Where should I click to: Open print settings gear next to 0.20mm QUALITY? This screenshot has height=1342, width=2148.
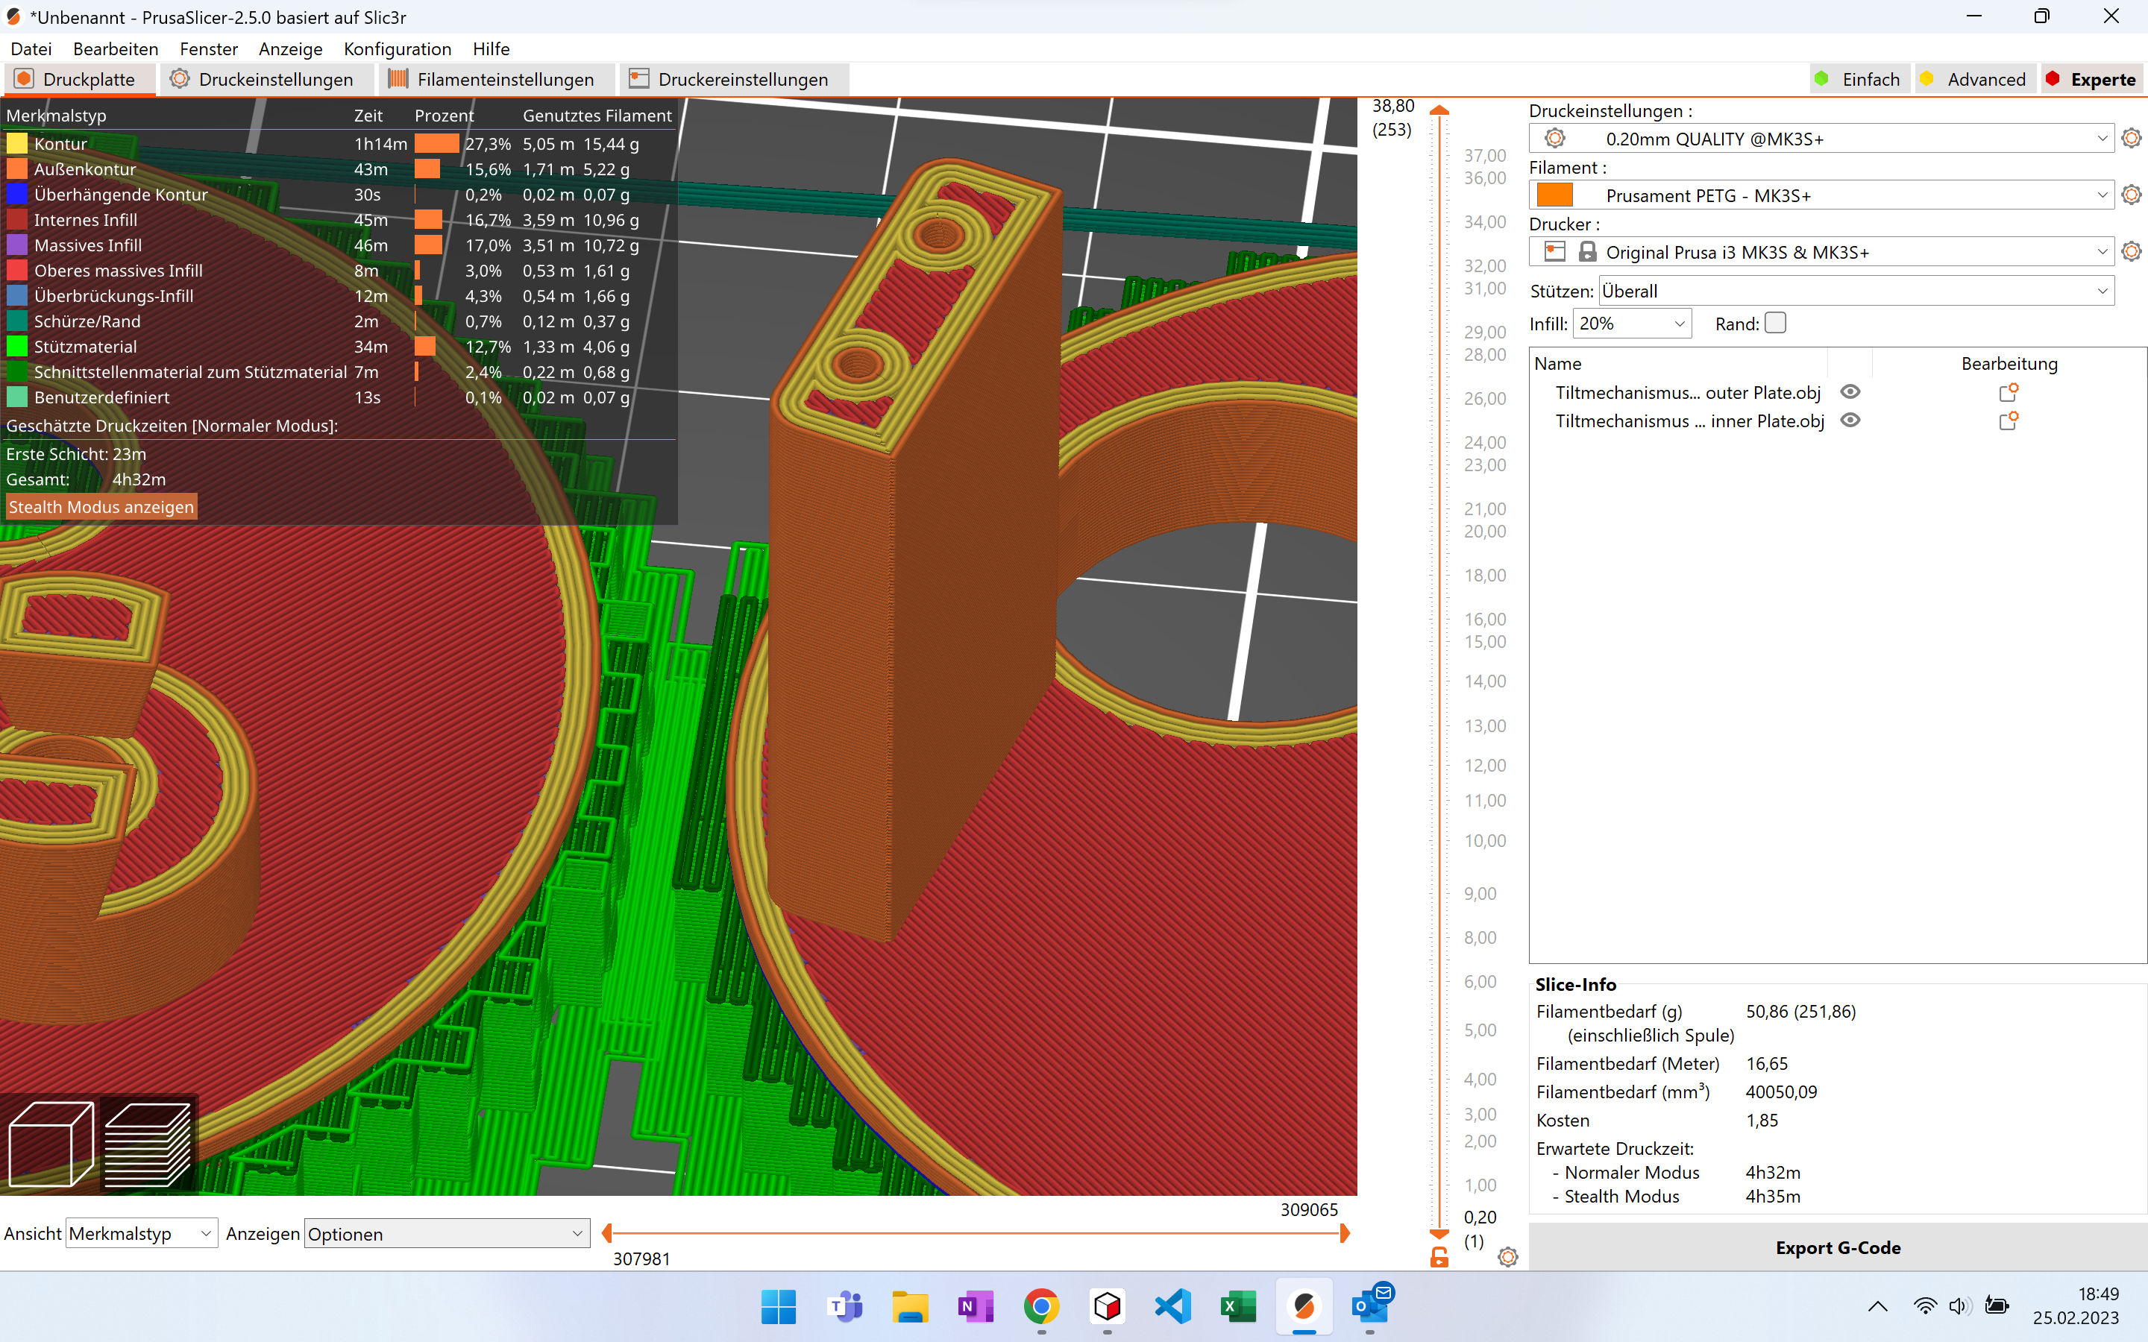2131,139
